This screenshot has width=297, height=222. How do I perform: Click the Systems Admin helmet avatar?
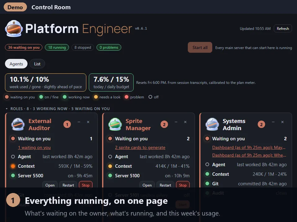[x=212, y=124]
